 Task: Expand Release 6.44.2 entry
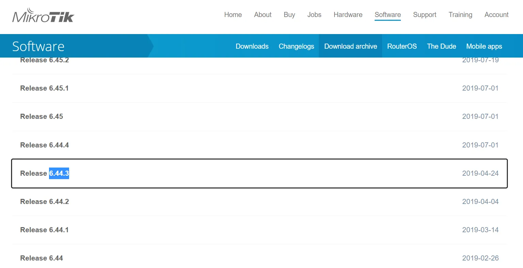(x=259, y=202)
